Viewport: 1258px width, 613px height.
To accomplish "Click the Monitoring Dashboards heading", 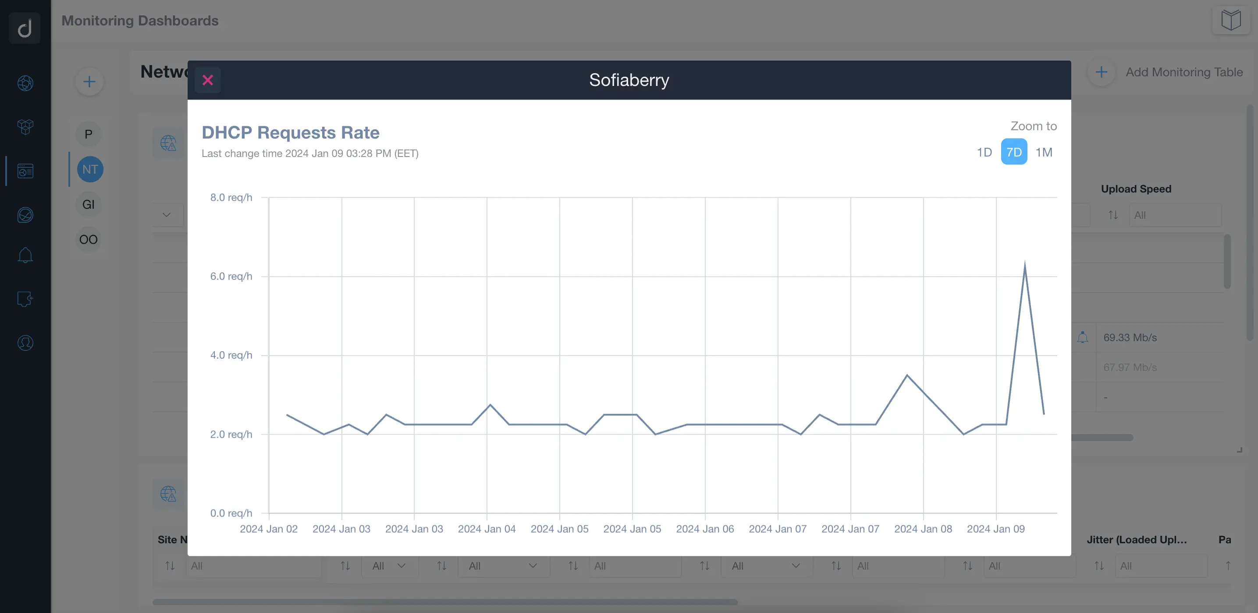I will click(140, 21).
